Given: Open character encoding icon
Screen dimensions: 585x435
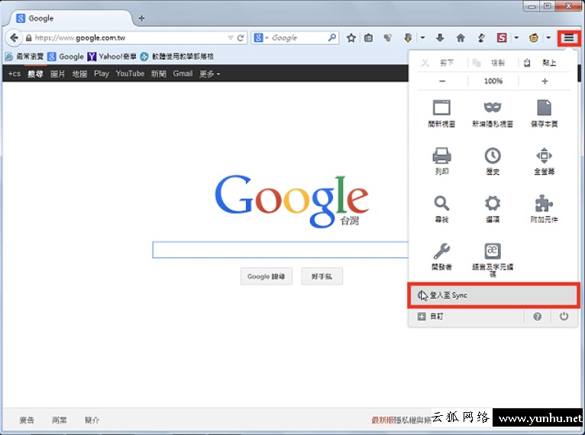Looking at the screenshot, I should (x=493, y=259).
